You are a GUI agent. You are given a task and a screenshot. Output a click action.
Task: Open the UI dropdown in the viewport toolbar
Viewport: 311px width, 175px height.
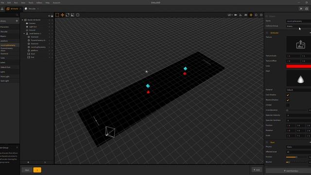(x=230, y=15)
